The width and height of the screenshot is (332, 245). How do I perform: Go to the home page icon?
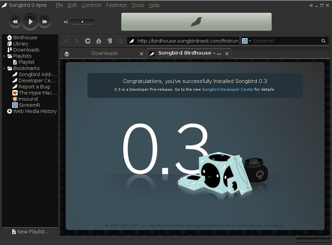click(98, 41)
